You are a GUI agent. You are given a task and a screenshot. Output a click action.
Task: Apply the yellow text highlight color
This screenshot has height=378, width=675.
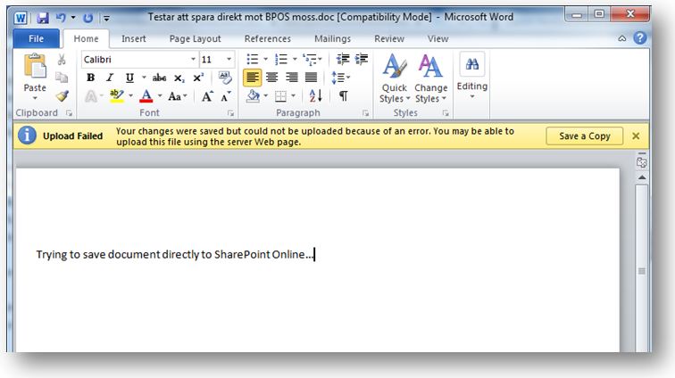pos(117,96)
